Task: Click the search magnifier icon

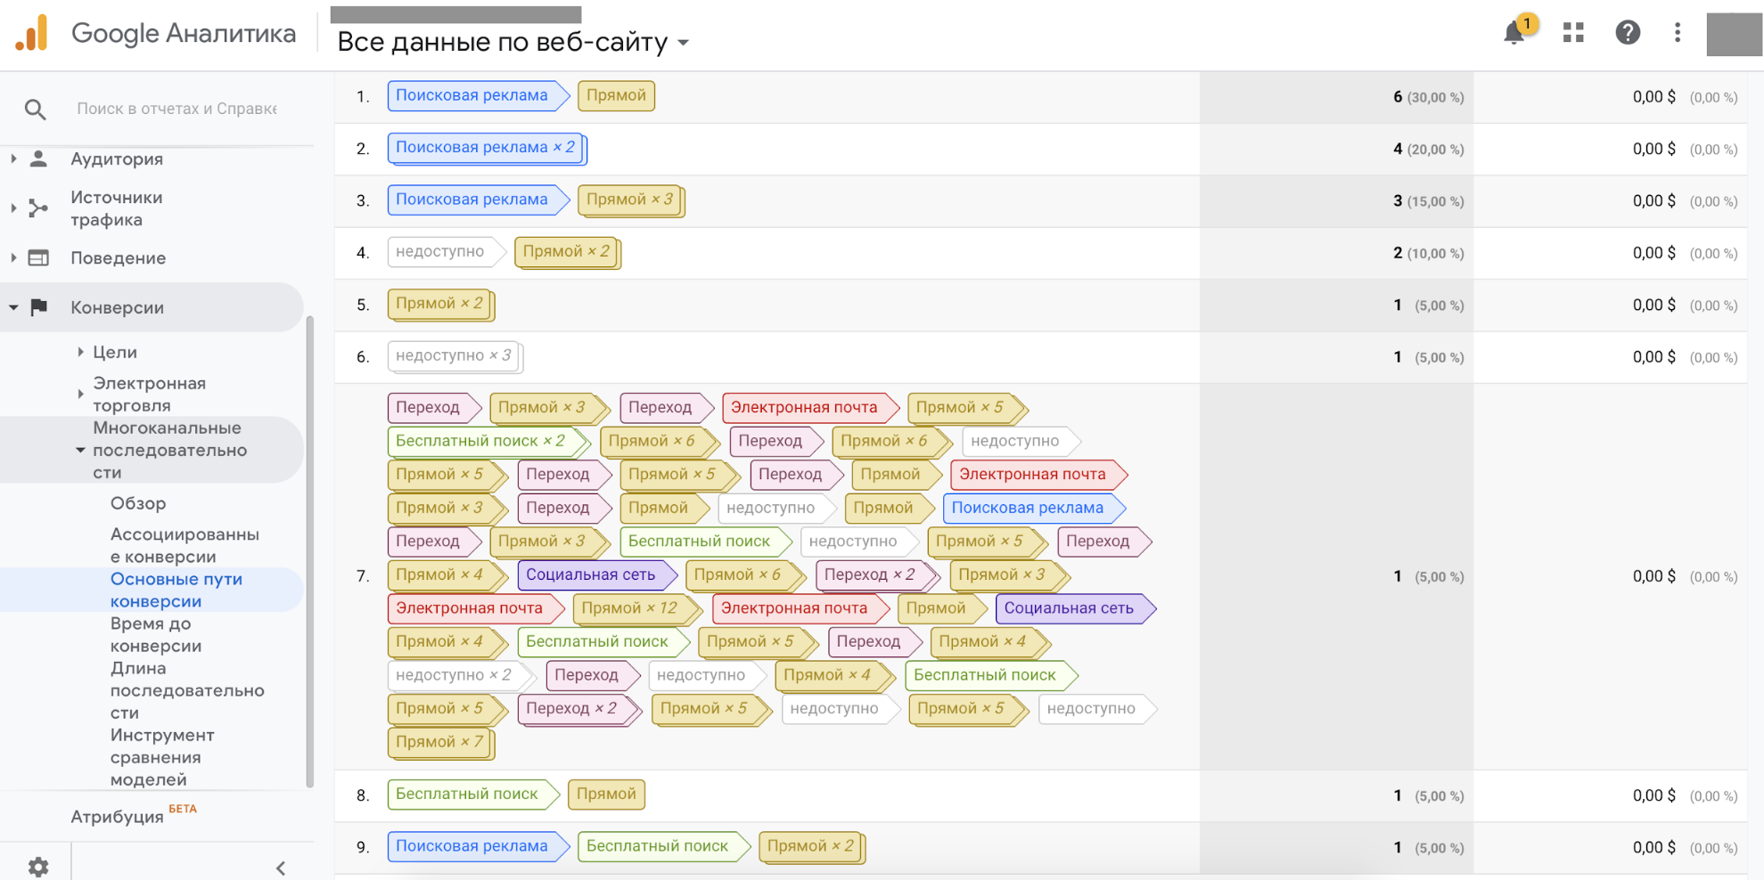Action: (x=35, y=110)
